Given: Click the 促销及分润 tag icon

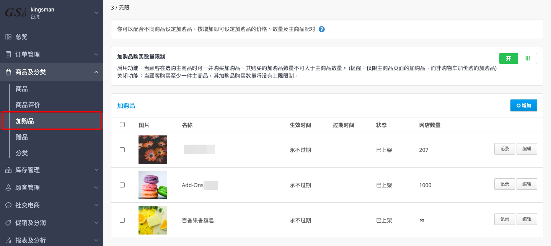Looking at the screenshot, I should 8,223.
